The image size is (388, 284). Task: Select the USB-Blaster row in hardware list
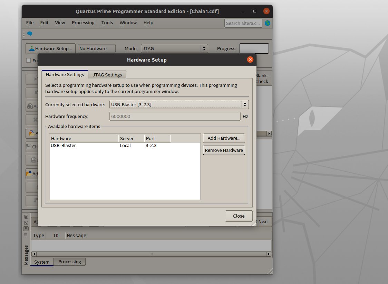pyautogui.click(x=125, y=146)
